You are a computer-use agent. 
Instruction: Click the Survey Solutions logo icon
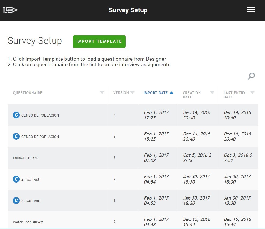coord(10,10)
